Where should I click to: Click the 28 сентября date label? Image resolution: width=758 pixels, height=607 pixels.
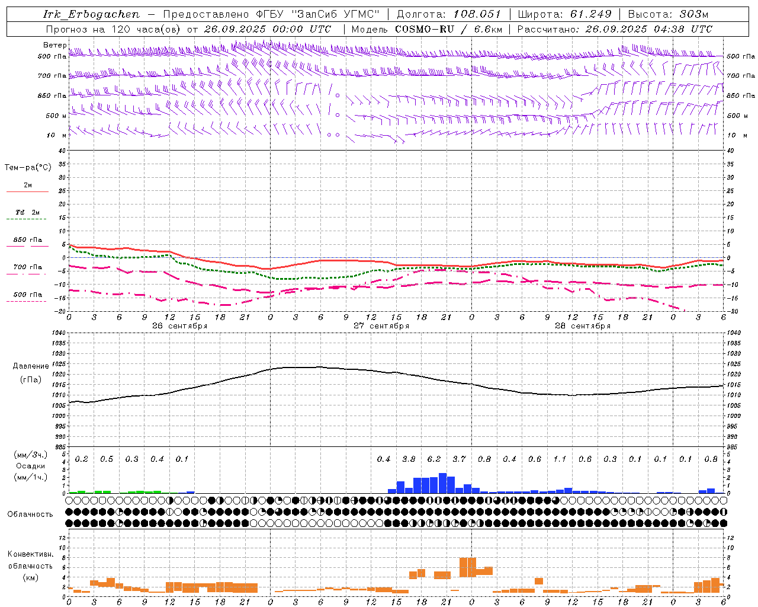(x=582, y=326)
